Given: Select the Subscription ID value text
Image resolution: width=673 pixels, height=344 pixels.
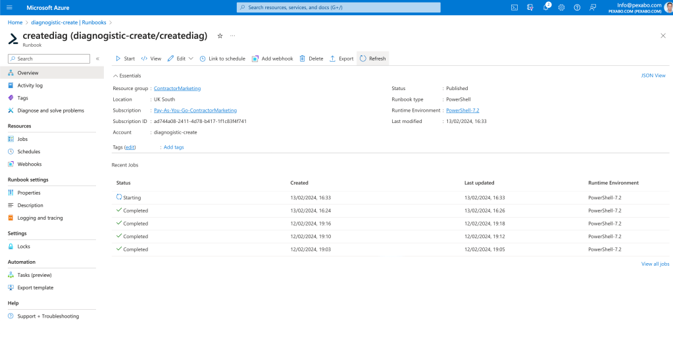Looking at the screenshot, I should pos(200,122).
